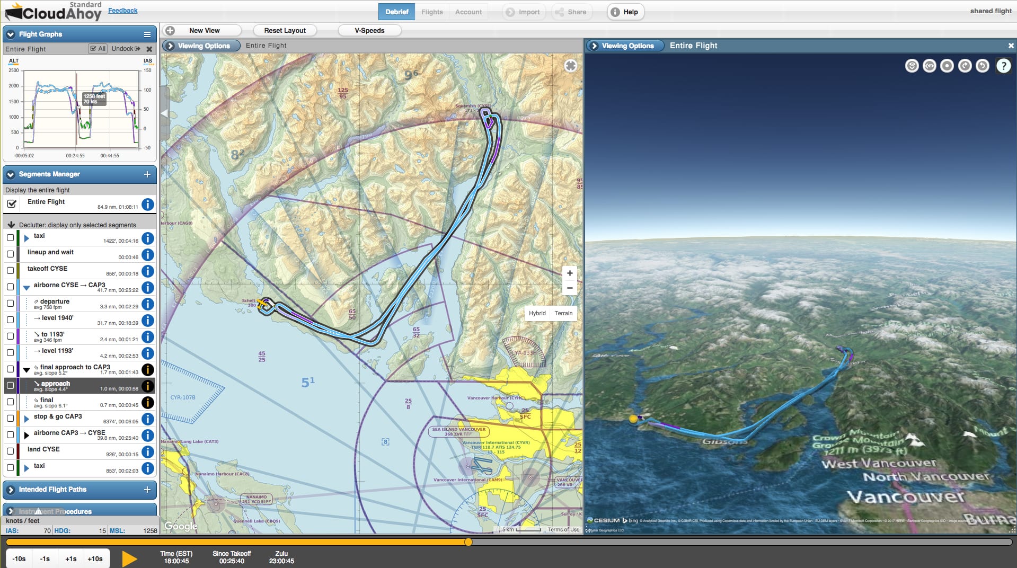1017x568 pixels.
Task: Close the 3D Entire Flight view
Action: (1011, 46)
